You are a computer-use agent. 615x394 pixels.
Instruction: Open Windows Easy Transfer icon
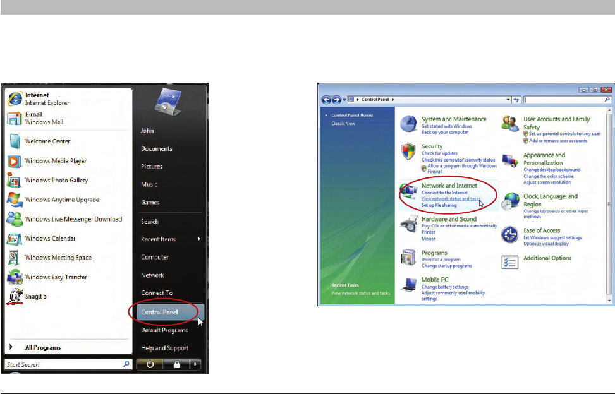pos(15,277)
